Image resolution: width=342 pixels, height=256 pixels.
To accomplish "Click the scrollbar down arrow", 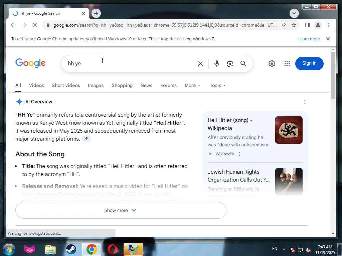I will coord(333,234).
